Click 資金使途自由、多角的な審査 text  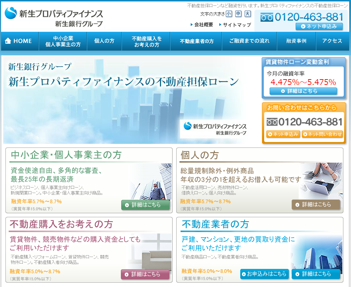[x=56, y=171]
